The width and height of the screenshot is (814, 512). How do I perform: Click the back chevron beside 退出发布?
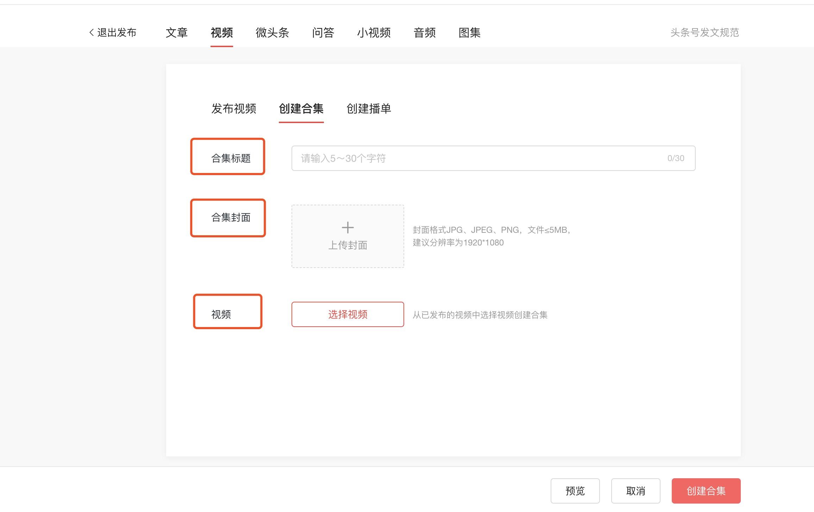click(92, 33)
